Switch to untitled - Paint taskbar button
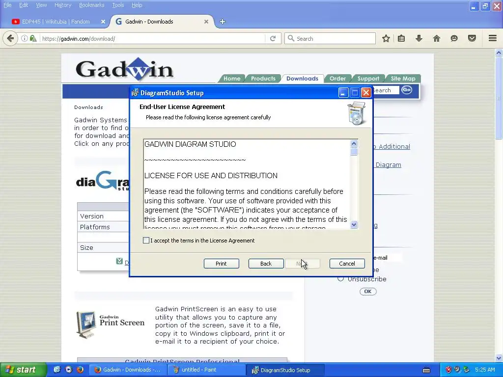Image resolution: width=503 pixels, height=377 pixels. tap(207, 370)
